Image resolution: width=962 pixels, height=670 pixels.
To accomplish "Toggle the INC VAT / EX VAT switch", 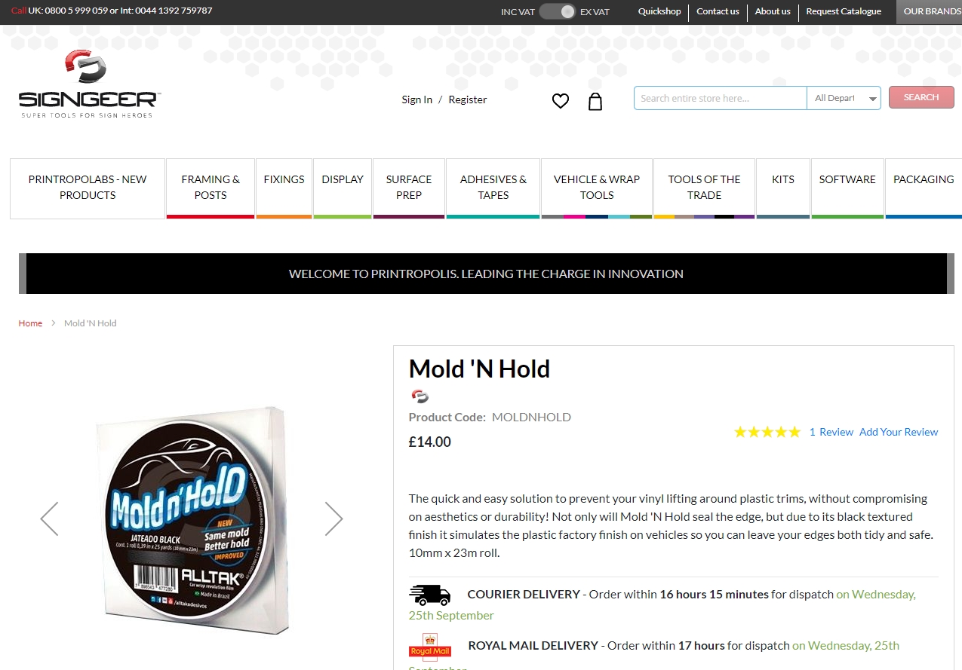I will tap(558, 11).
